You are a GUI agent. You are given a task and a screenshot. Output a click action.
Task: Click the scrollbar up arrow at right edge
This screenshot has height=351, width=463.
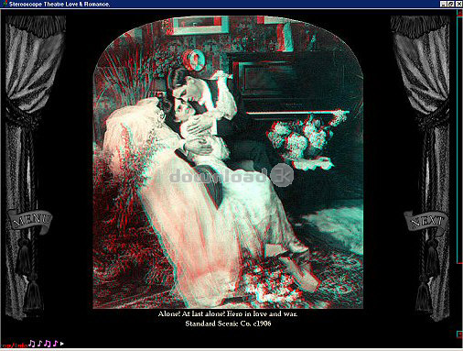click(459, 13)
